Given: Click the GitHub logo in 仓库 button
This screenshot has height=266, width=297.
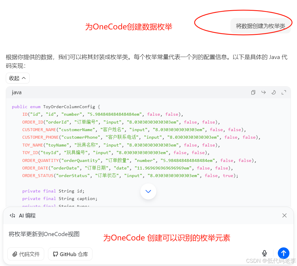Looking at the screenshot, I should point(55,254).
